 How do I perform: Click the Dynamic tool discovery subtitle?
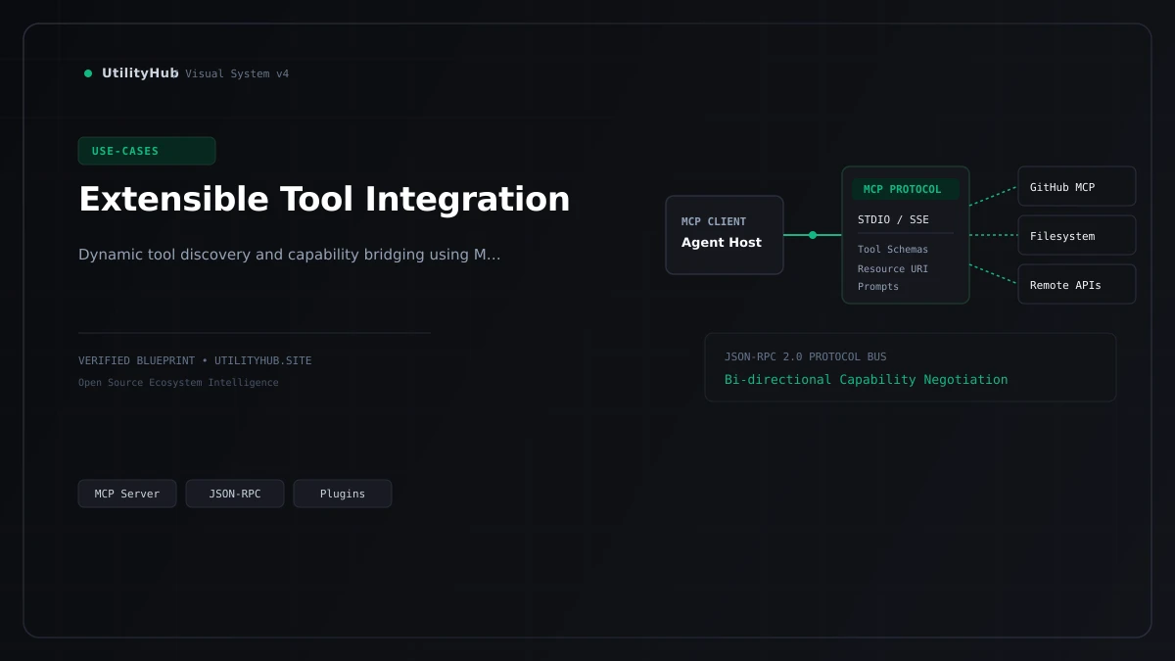pos(290,255)
